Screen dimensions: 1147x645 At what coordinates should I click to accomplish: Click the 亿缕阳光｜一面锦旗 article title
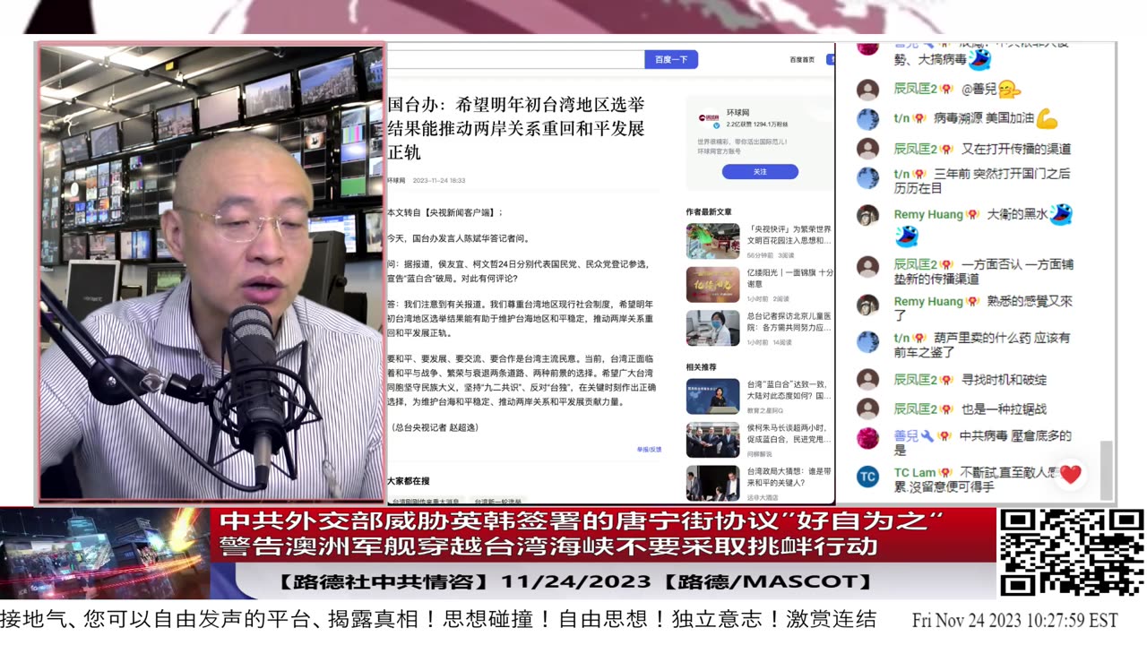tap(789, 278)
